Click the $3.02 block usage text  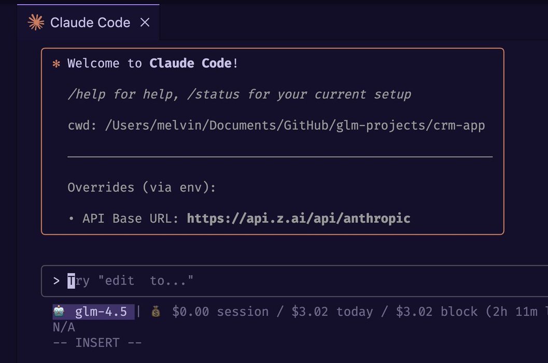point(437,312)
